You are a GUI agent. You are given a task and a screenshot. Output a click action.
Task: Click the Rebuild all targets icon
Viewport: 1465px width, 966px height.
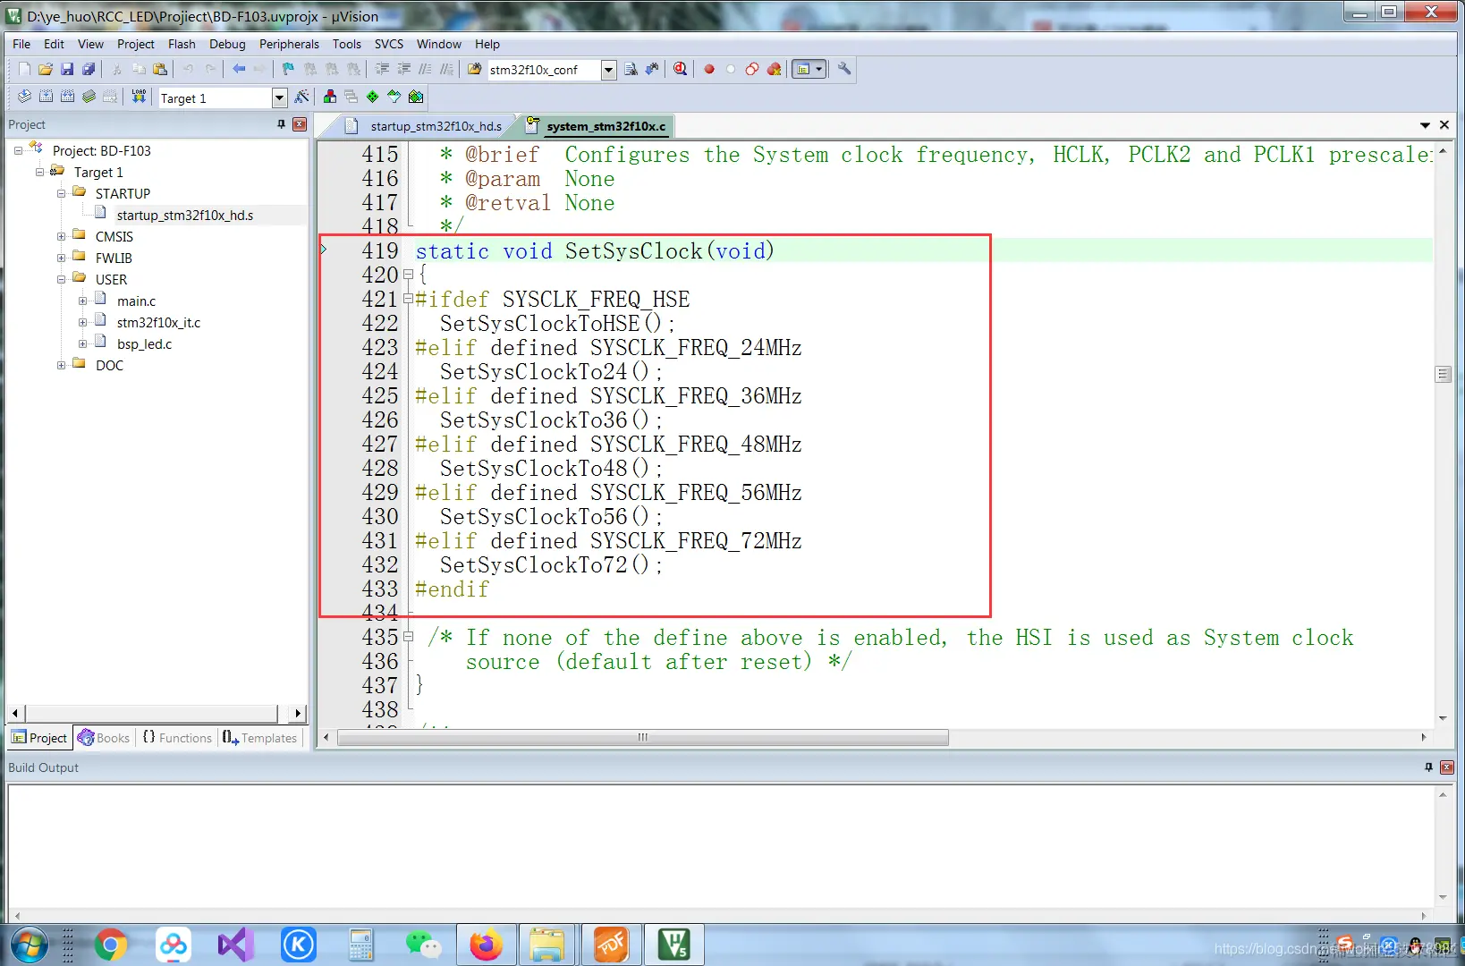point(67,97)
